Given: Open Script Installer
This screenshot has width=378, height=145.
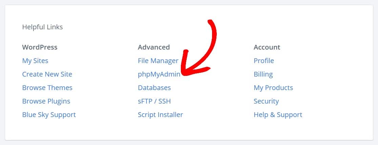Looking at the screenshot, I should coord(160,115).
